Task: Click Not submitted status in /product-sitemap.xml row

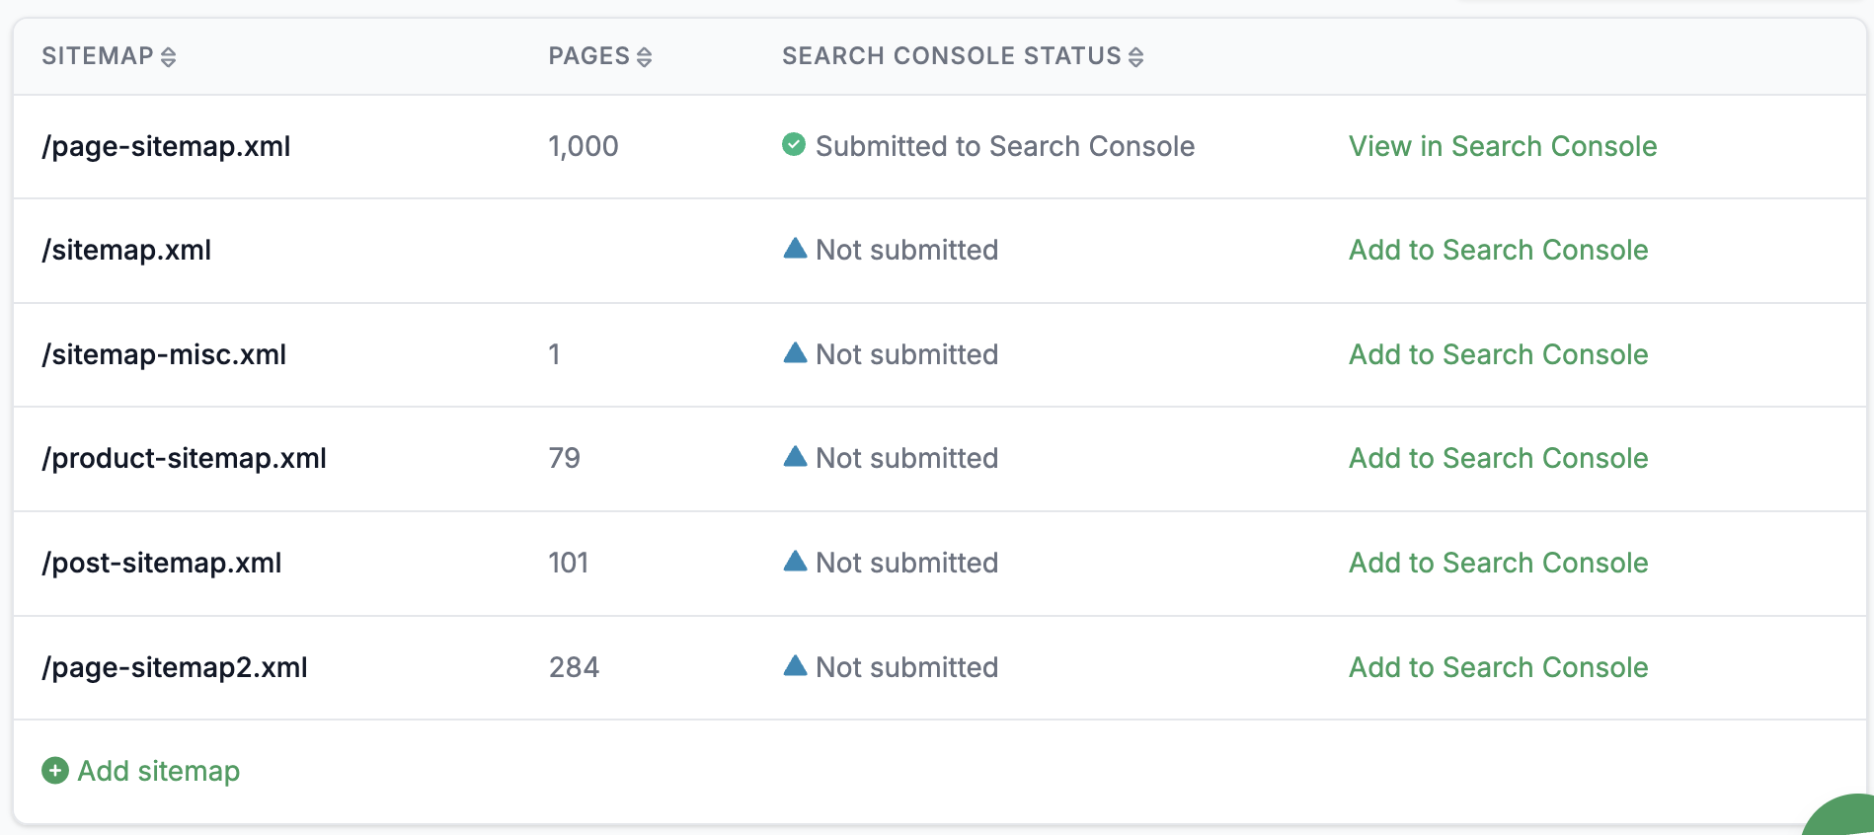Action: tap(906, 458)
